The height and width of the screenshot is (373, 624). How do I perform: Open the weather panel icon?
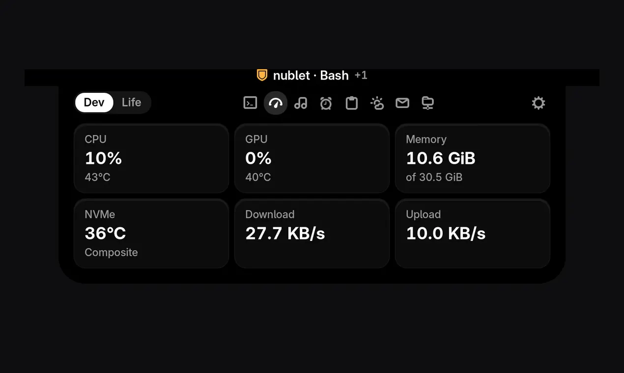point(377,103)
